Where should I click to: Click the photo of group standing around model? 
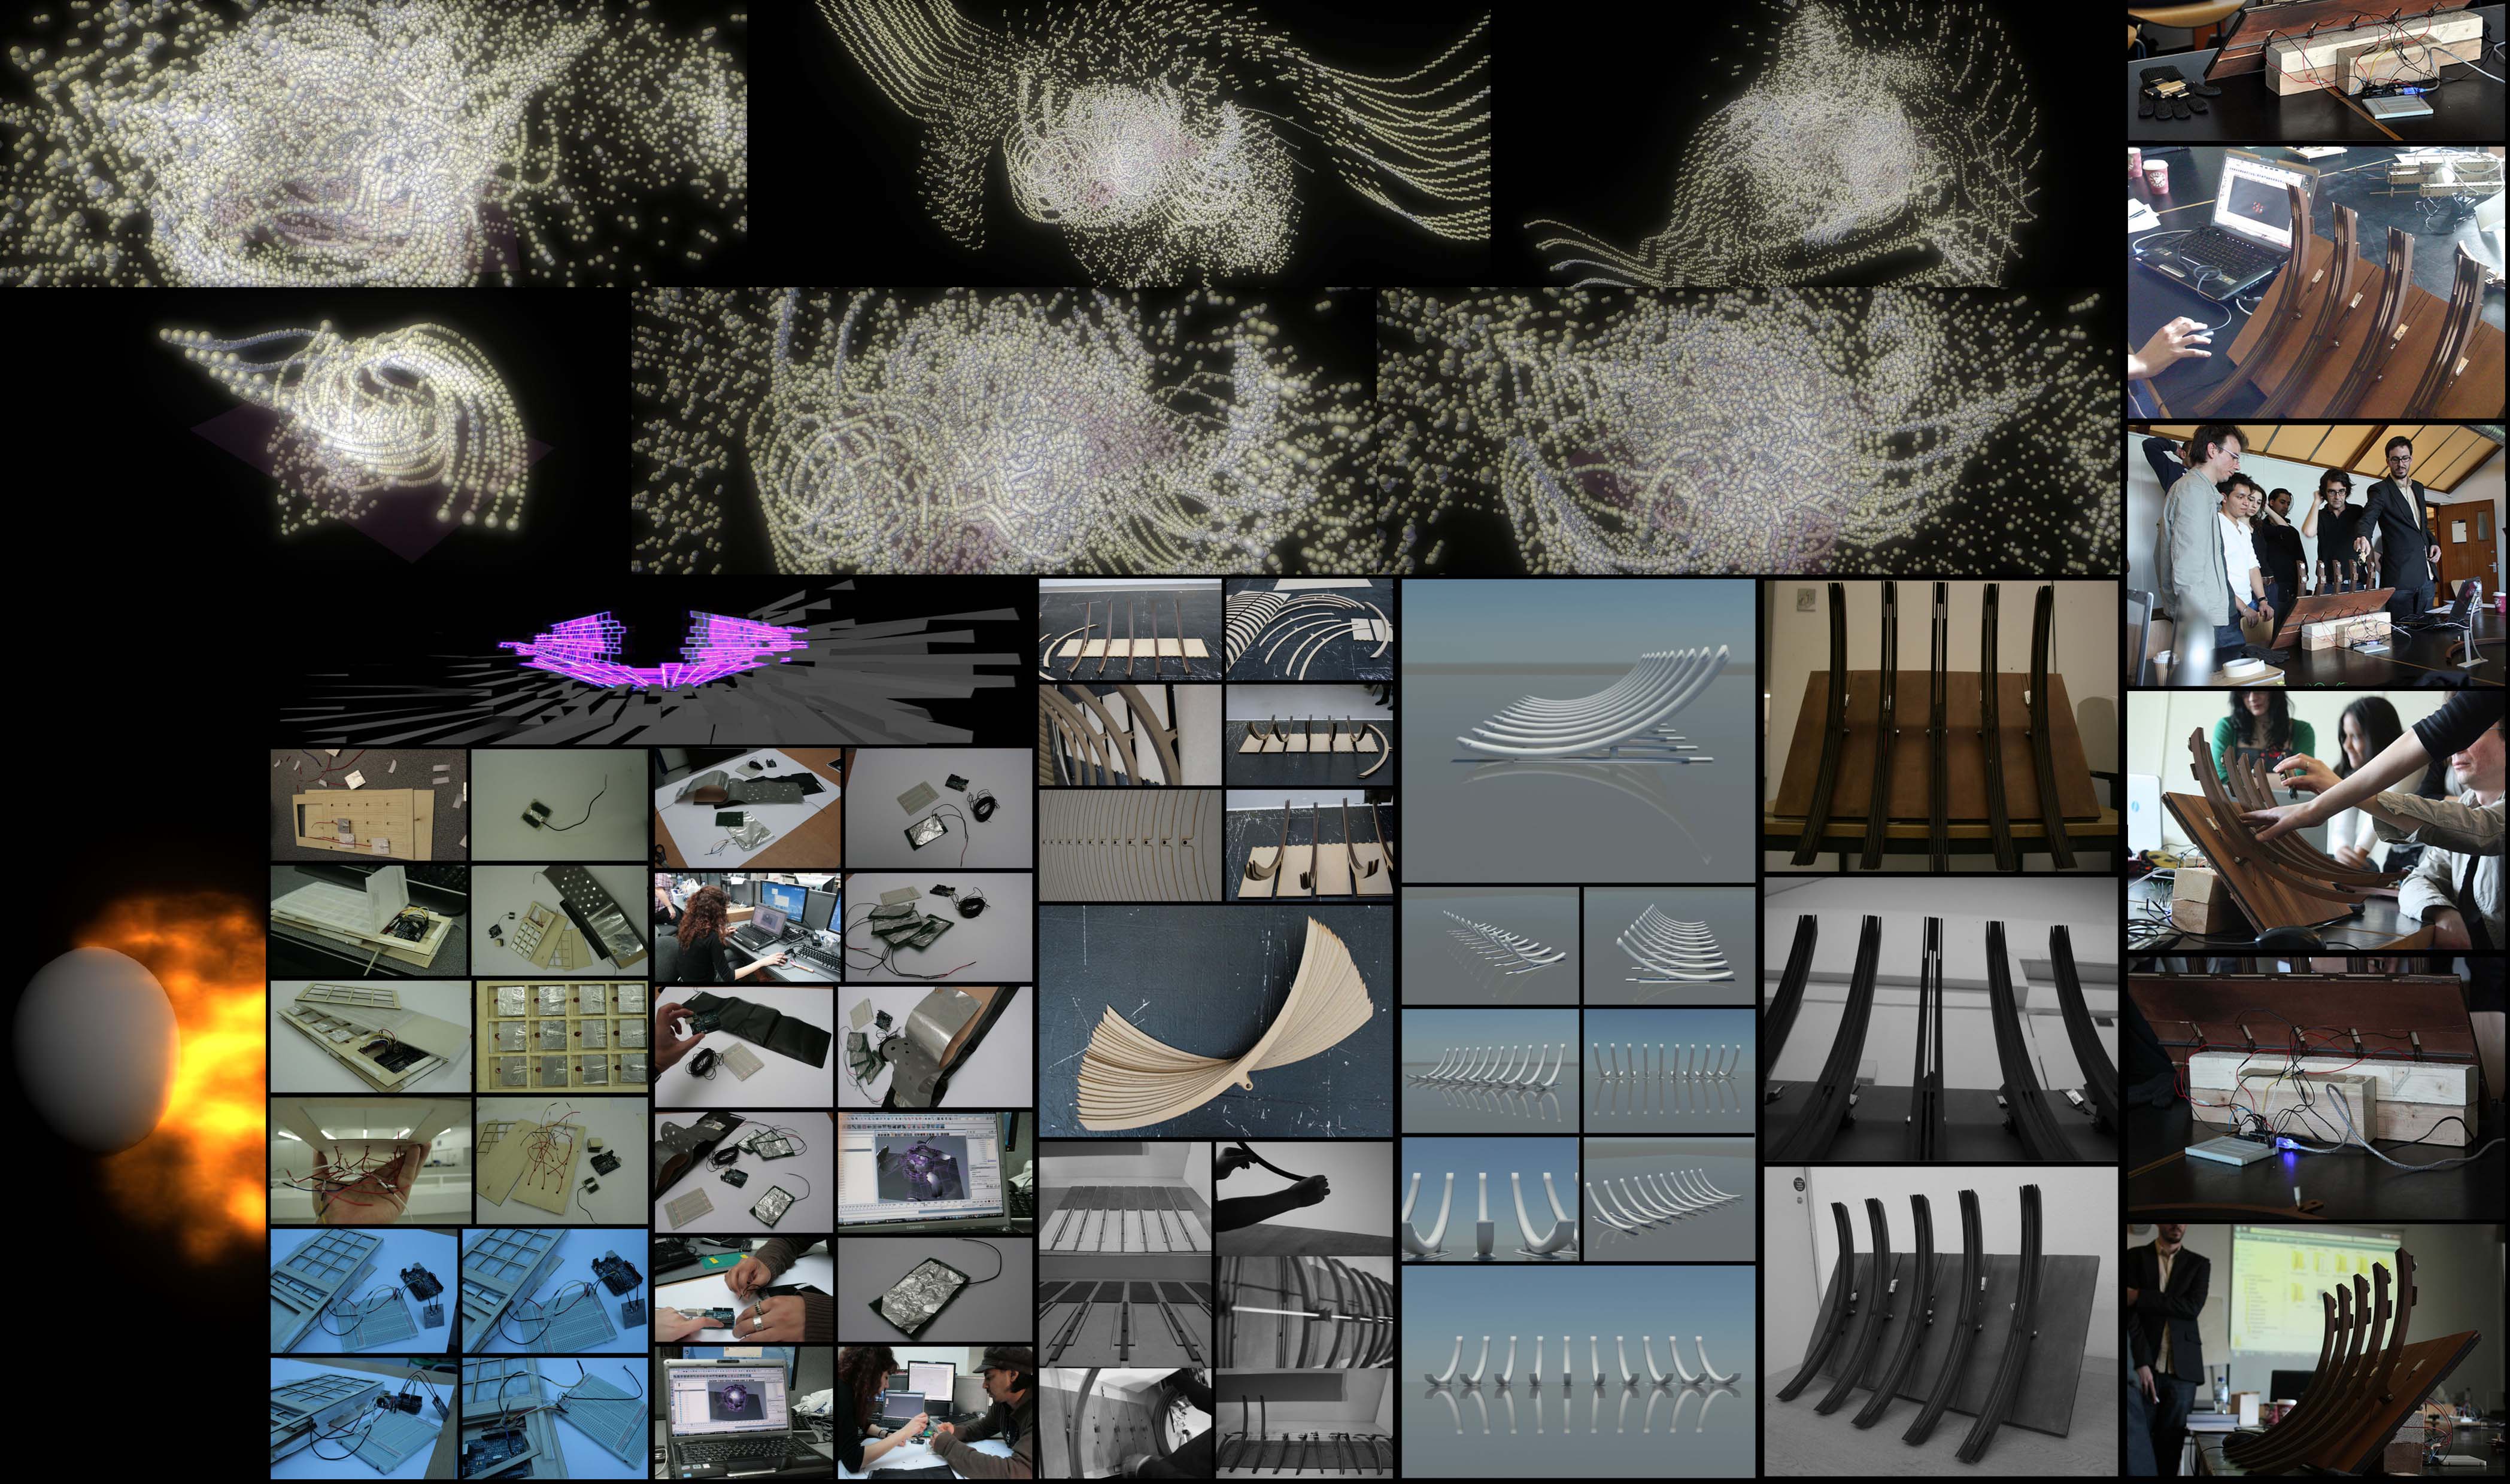click(2316, 555)
